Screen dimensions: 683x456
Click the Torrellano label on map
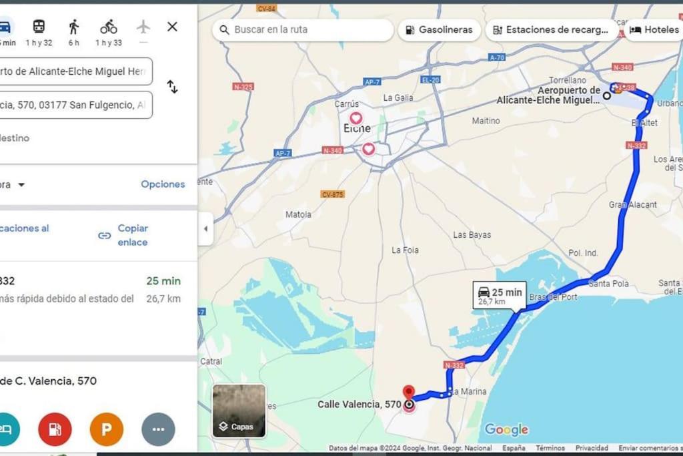point(568,80)
